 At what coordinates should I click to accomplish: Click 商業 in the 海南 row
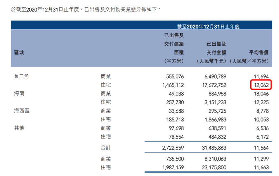pos(106,94)
